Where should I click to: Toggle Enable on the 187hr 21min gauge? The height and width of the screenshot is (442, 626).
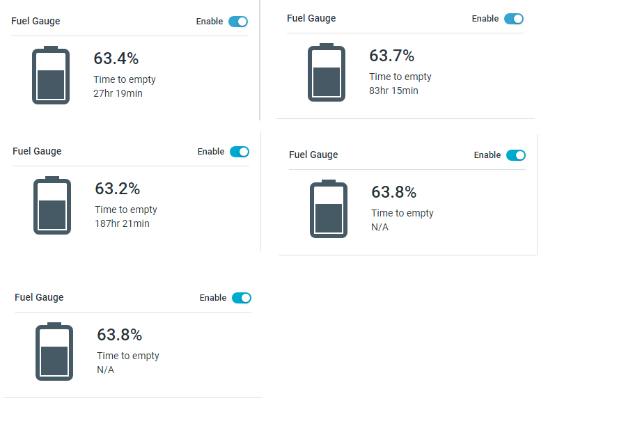point(240,152)
